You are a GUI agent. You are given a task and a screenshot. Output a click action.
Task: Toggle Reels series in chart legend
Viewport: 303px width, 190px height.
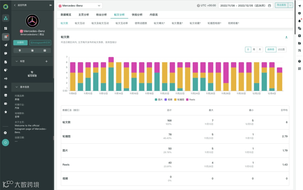point(190,99)
